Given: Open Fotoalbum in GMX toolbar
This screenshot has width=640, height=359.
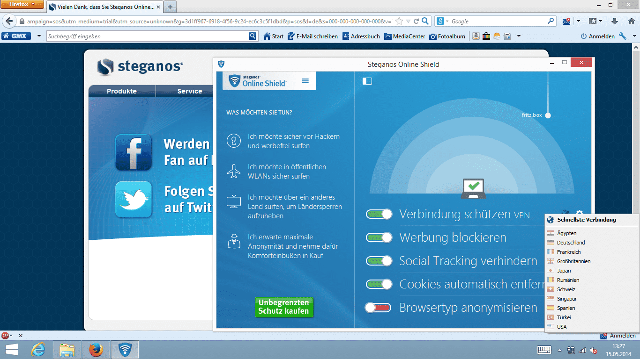Looking at the screenshot, I should coord(447,36).
